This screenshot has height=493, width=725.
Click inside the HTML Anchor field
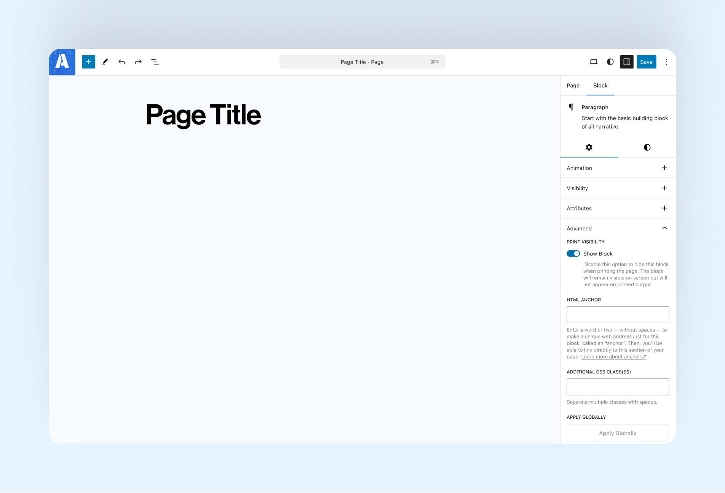618,314
